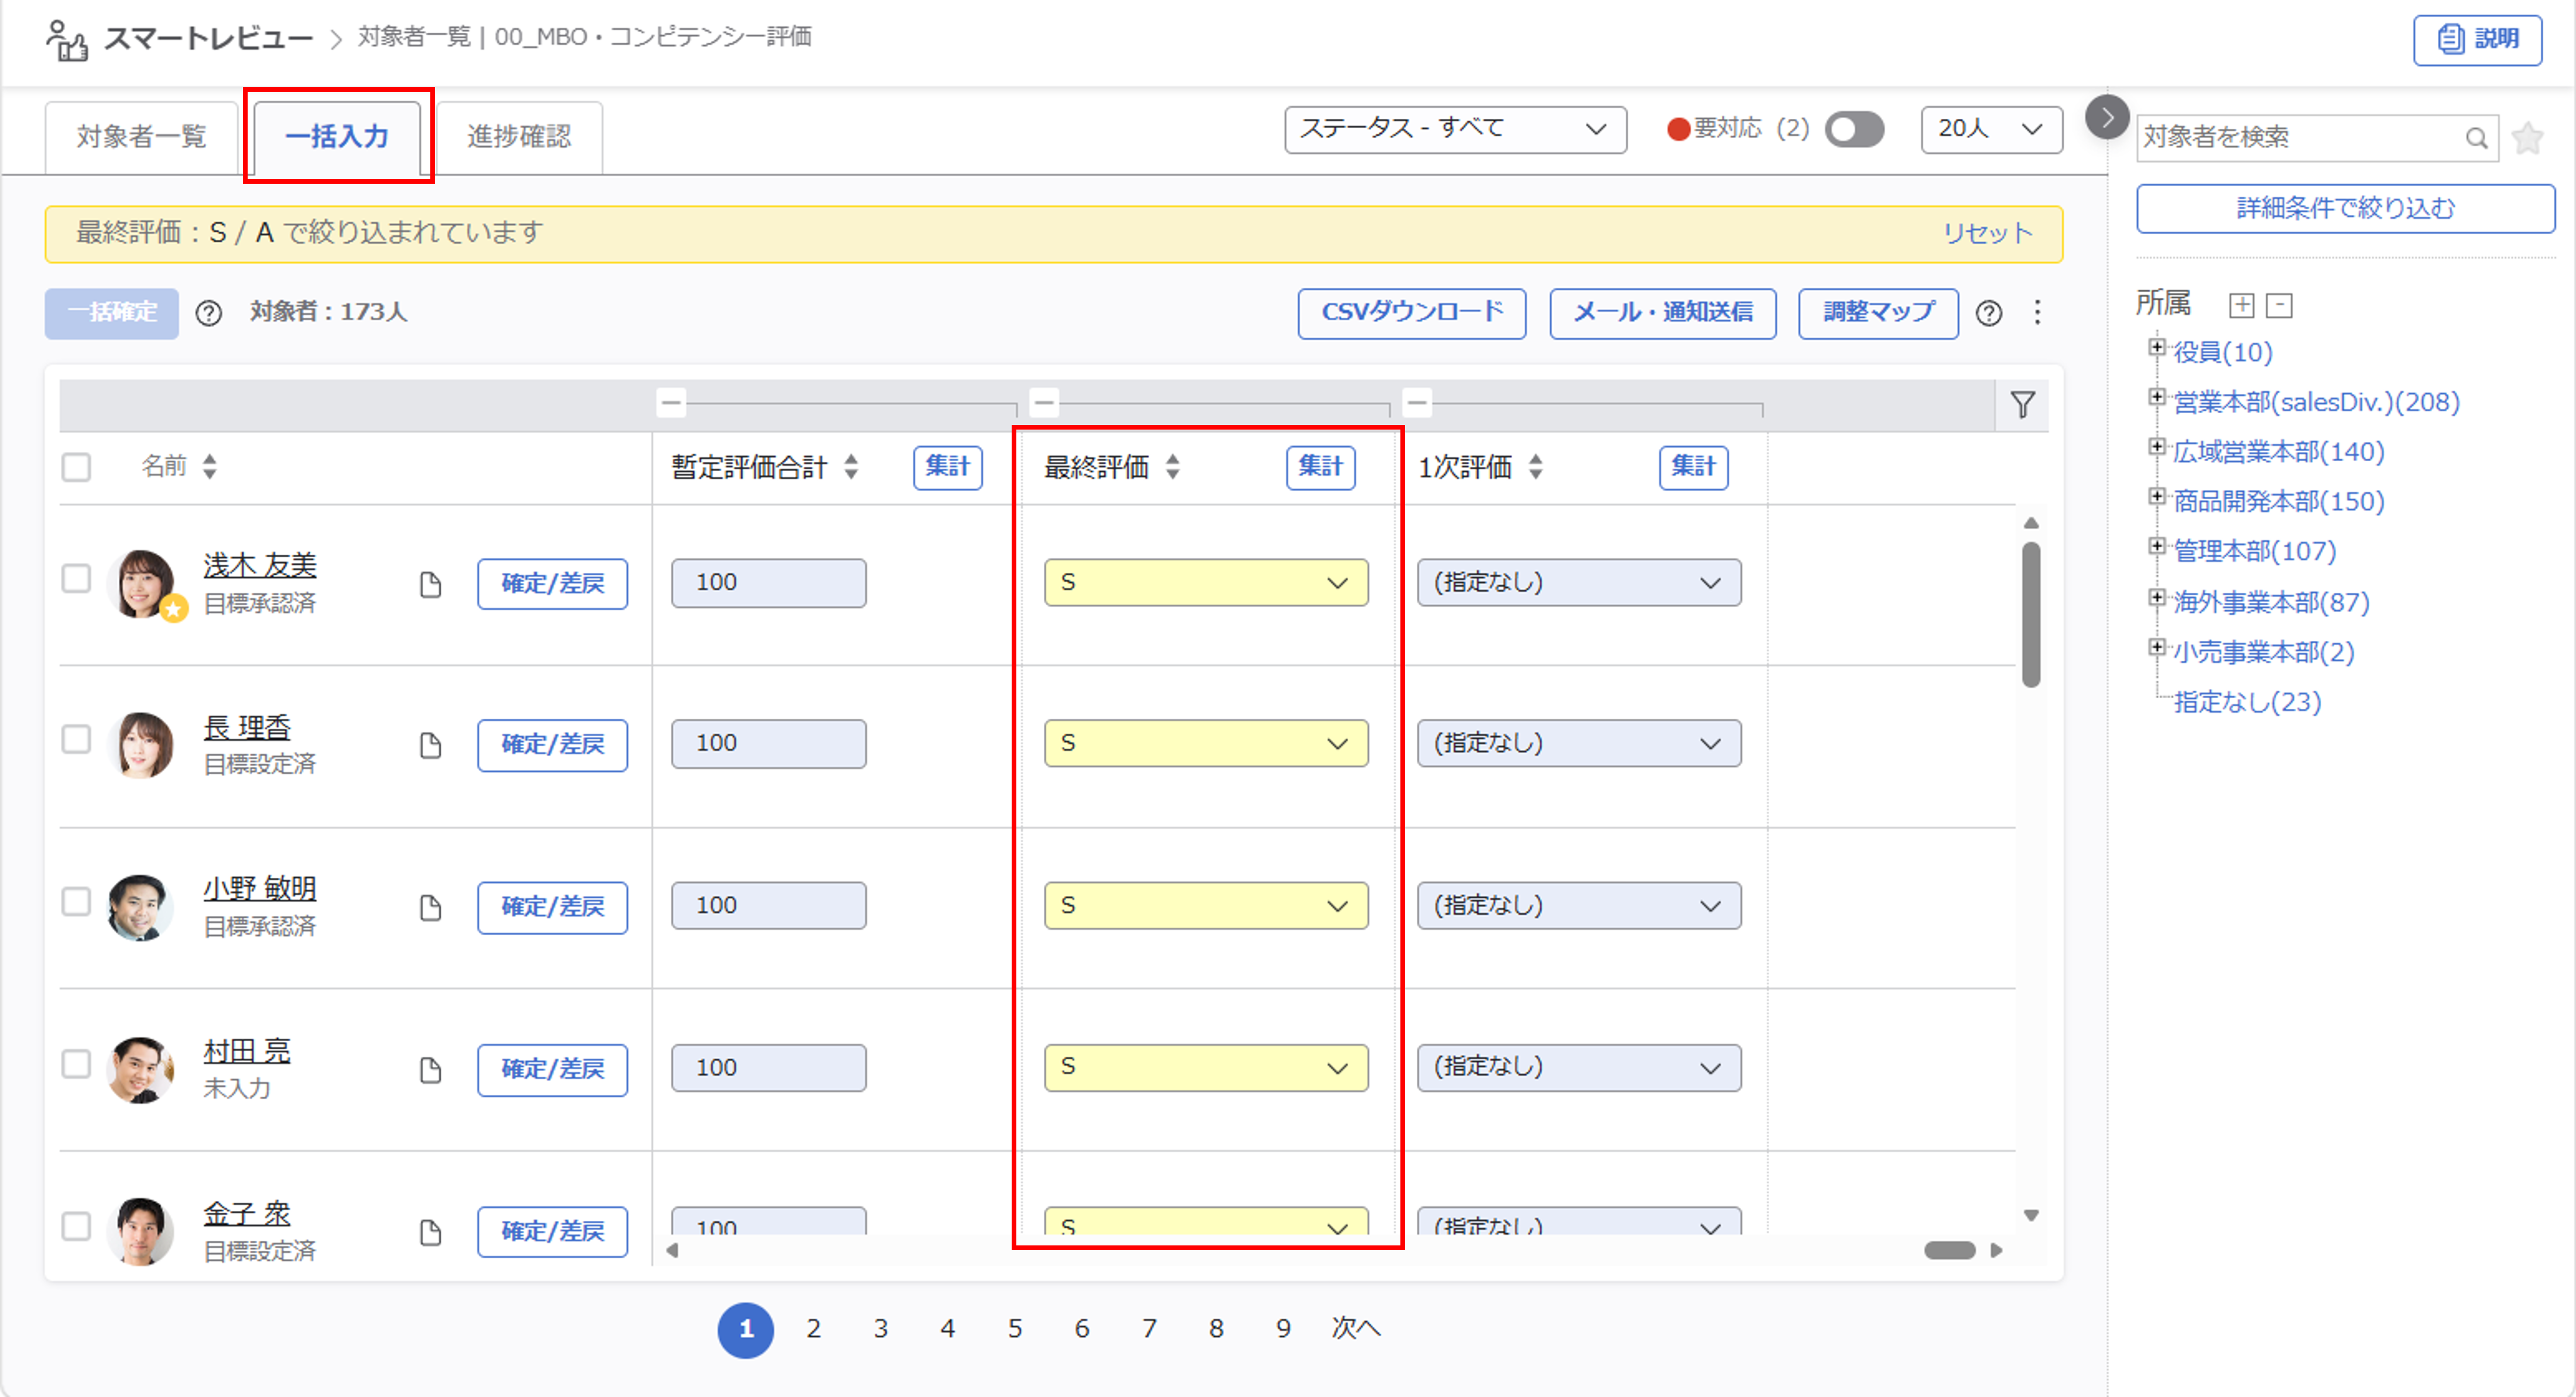Click the CSVダウンロード button

[x=1411, y=313]
